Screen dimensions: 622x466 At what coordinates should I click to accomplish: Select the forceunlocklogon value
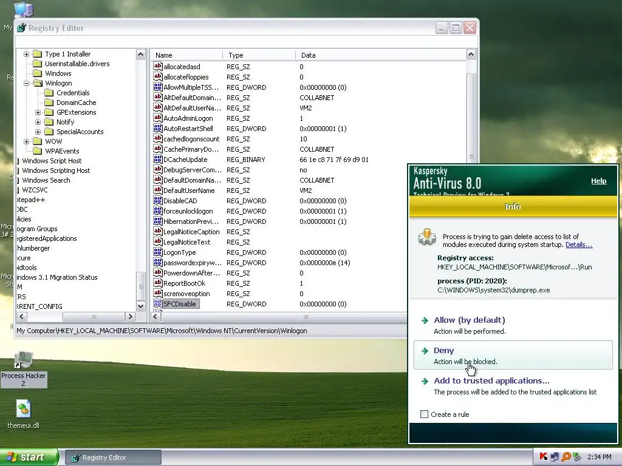pyautogui.click(x=188, y=211)
